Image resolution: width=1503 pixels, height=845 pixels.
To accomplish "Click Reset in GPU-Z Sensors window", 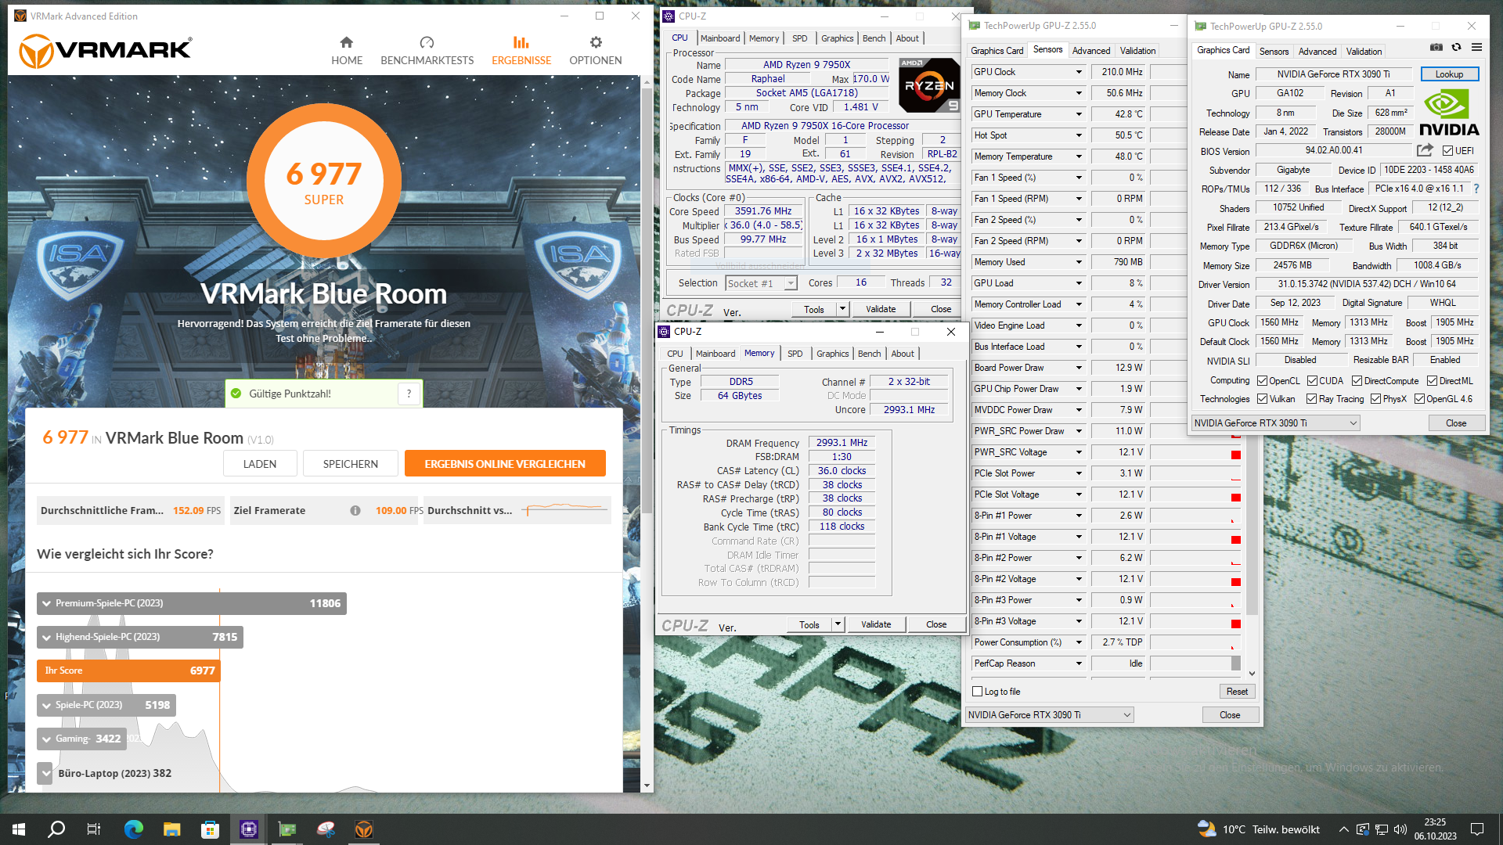I will (x=1237, y=692).
